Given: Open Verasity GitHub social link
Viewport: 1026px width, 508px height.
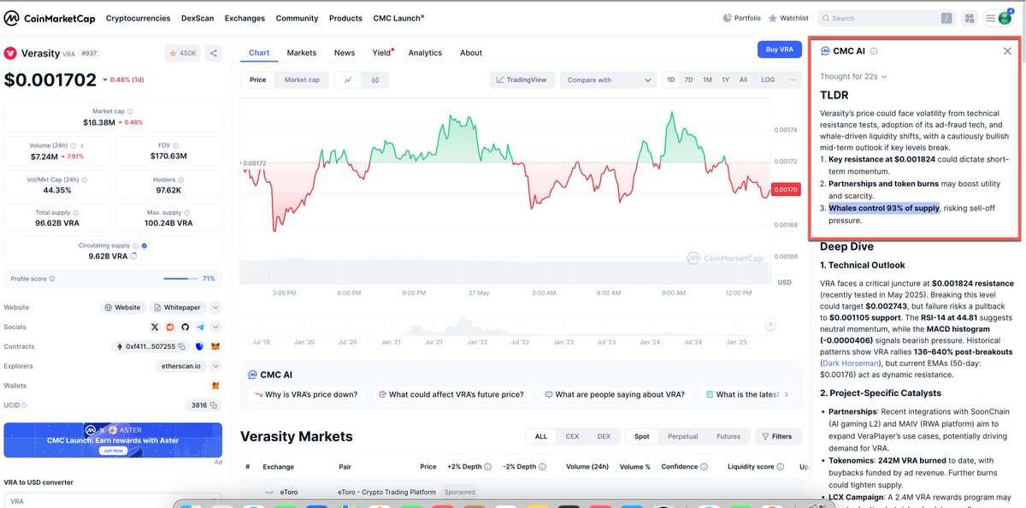Looking at the screenshot, I should (185, 327).
